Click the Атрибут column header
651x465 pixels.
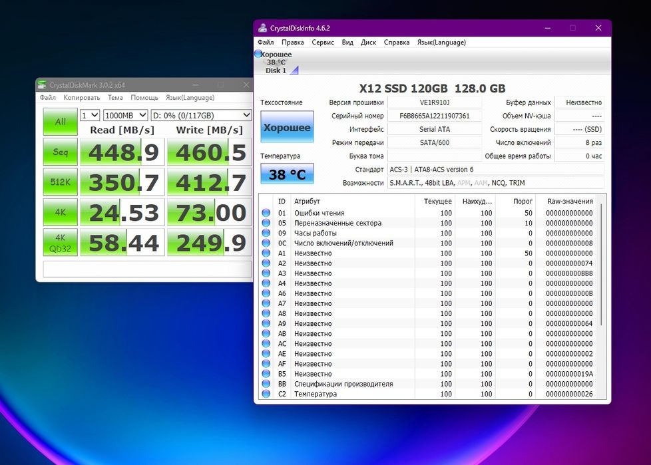tap(353, 201)
